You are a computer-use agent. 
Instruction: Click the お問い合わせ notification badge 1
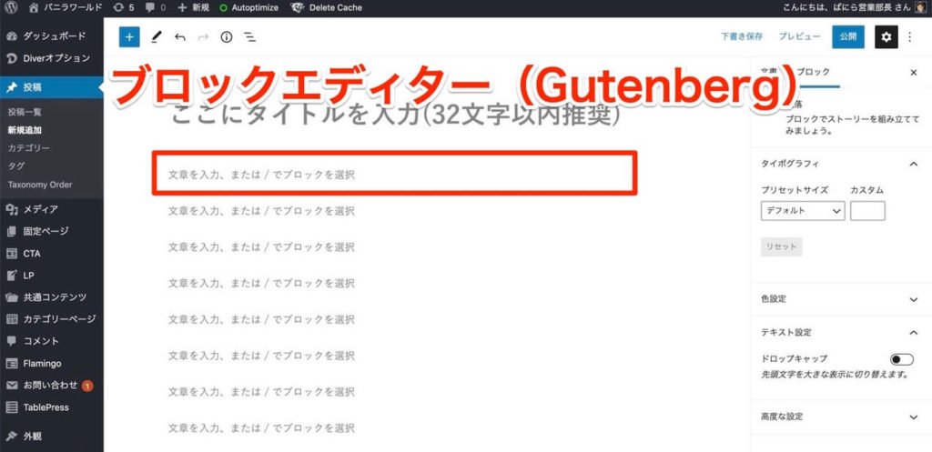pyautogui.click(x=87, y=387)
